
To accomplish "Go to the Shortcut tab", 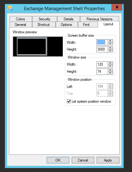I will (x=44, y=25).
